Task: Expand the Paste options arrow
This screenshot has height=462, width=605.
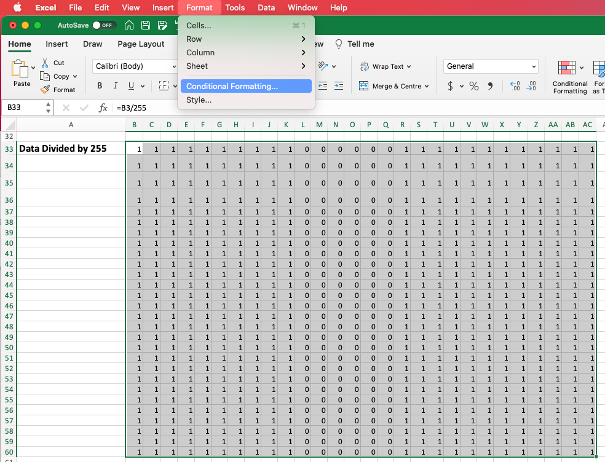Action: [33, 68]
